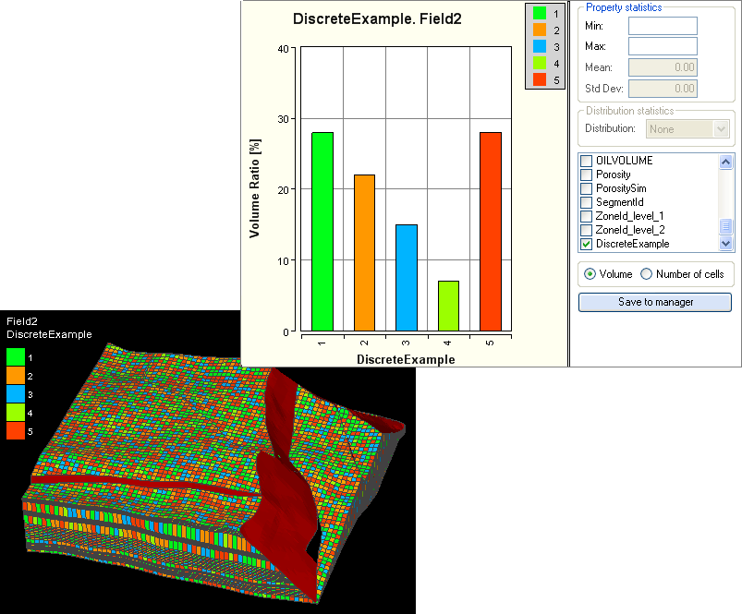Select the SegmentId checkbox
The image size is (742, 614).
[586, 202]
